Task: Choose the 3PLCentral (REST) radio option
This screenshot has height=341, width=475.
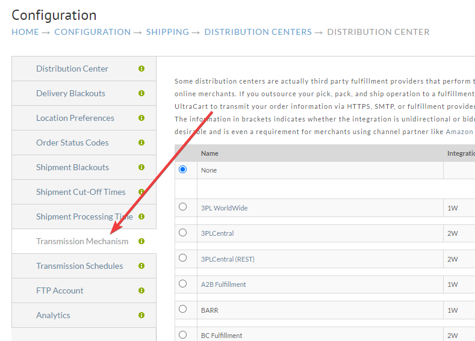Action: 182,258
